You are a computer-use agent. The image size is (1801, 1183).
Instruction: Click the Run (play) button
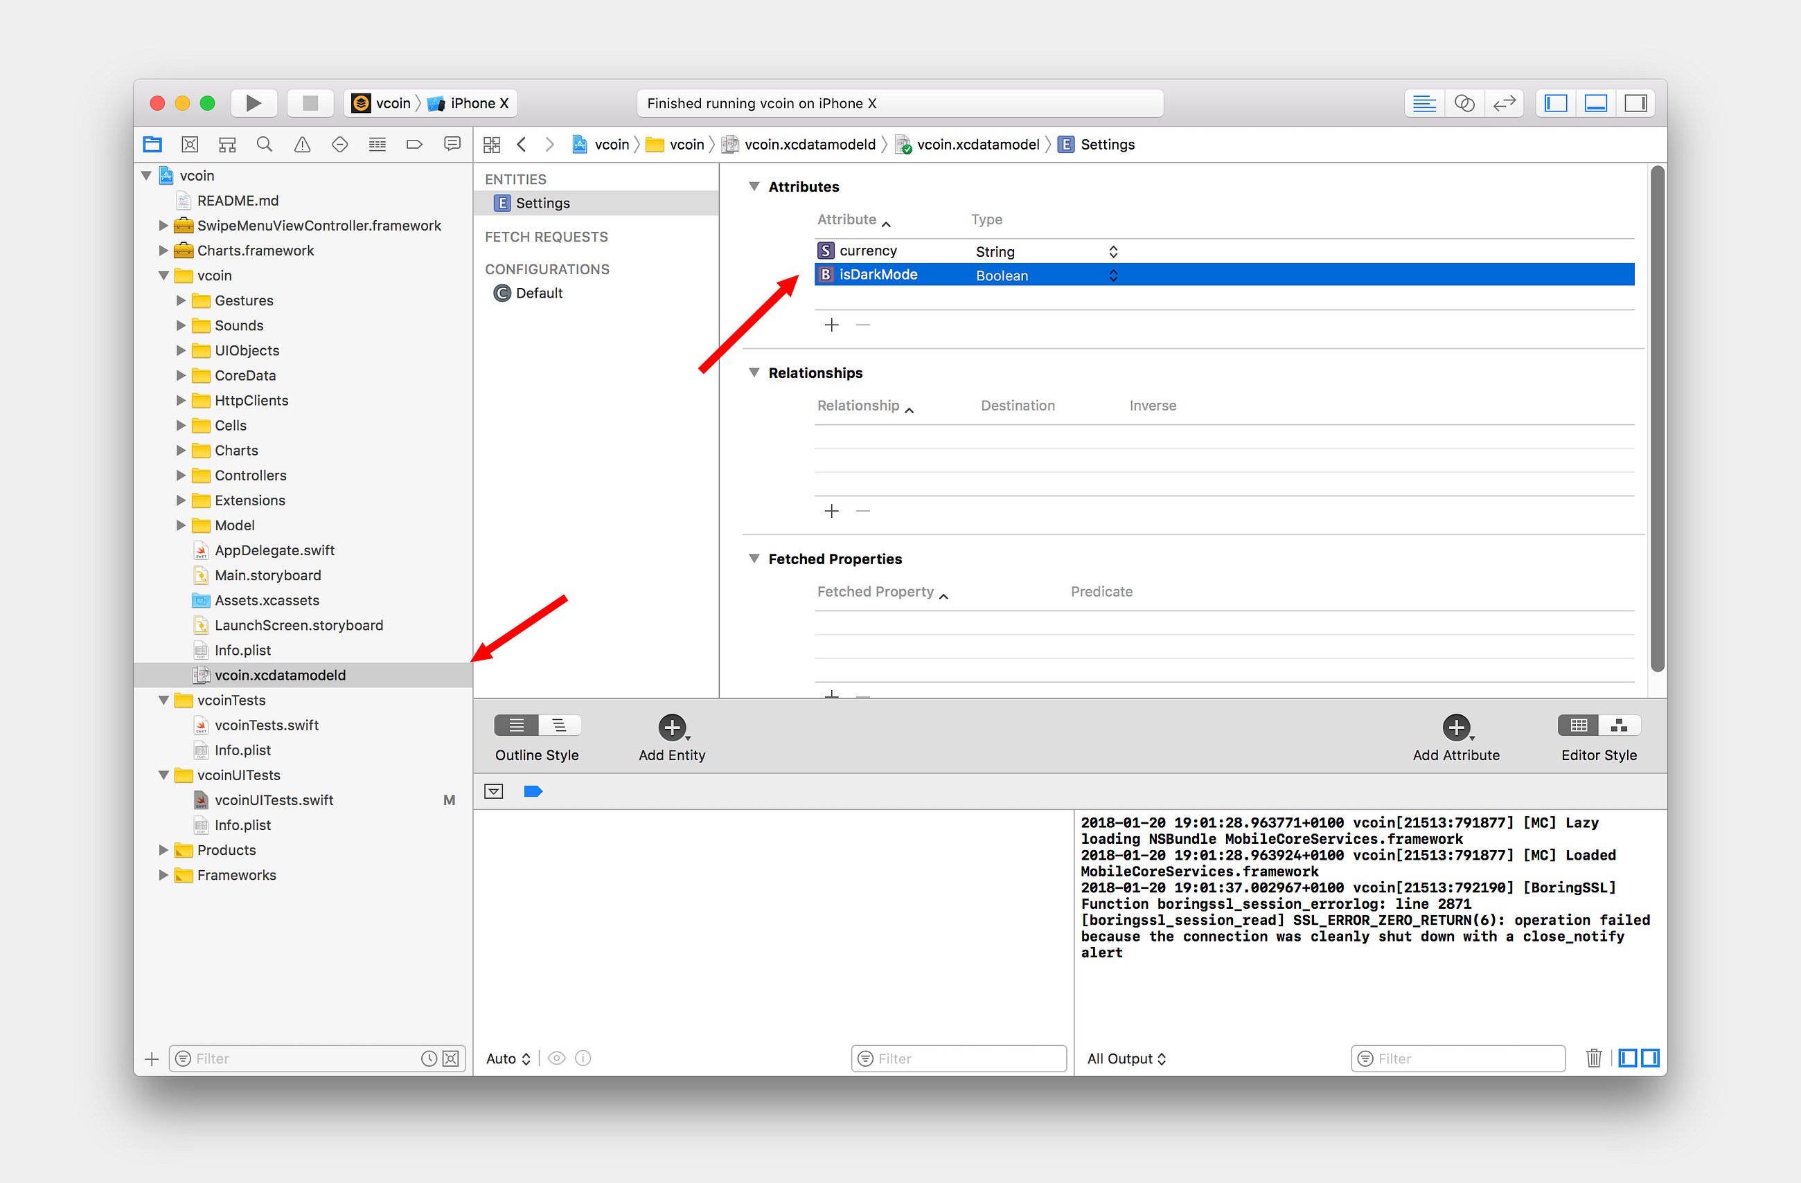coord(254,103)
